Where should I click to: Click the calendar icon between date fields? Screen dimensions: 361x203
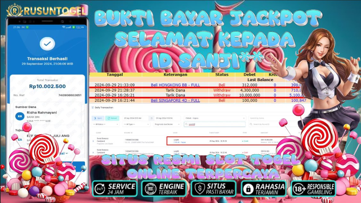coord(152,118)
